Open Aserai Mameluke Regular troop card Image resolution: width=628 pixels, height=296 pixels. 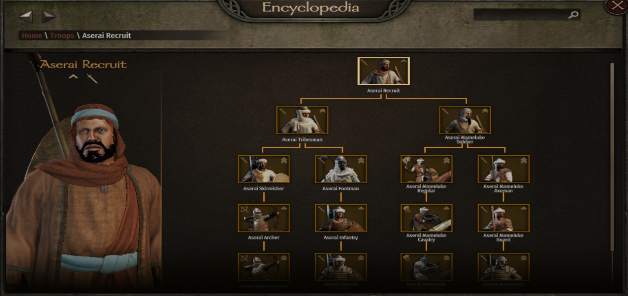pyautogui.click(x=427, y=169)
